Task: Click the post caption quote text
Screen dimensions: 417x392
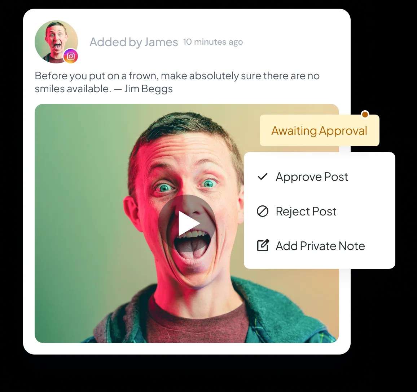Action: (x=177, y=82)
